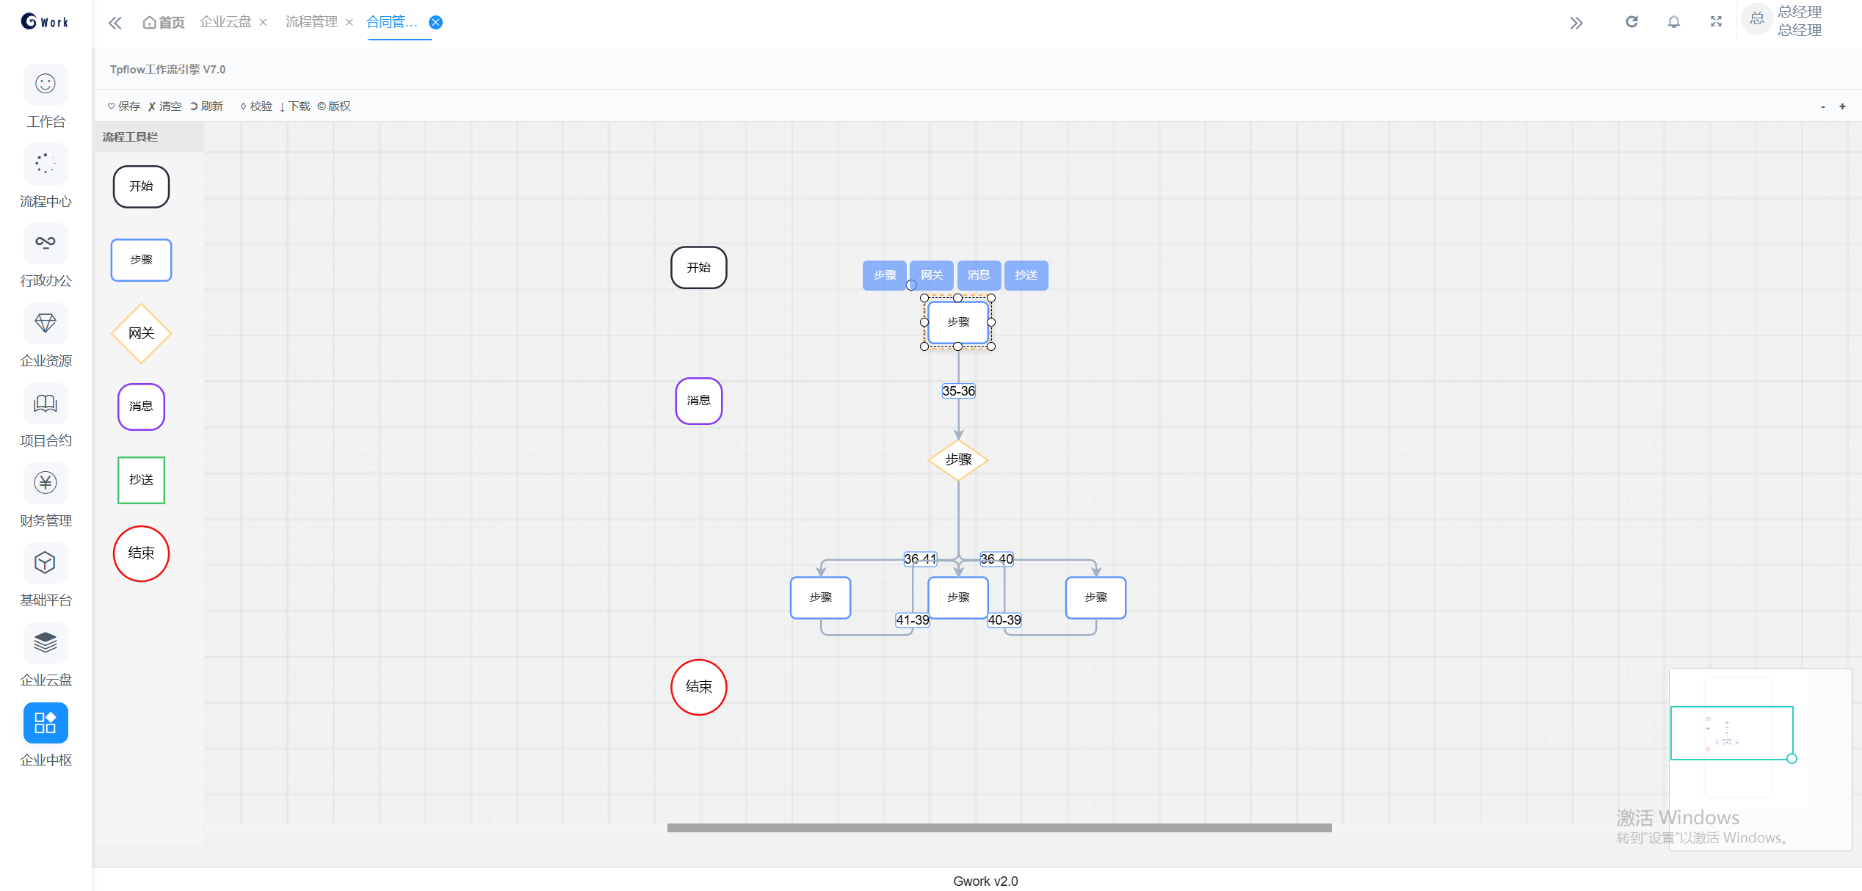Open the 总经理 user profile menu
The height and width of the screenshot is (891, 1862).
[x=1784, y=21]
